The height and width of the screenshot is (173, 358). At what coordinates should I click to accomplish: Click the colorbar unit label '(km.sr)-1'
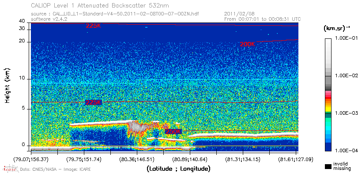(x=336, y=29)
